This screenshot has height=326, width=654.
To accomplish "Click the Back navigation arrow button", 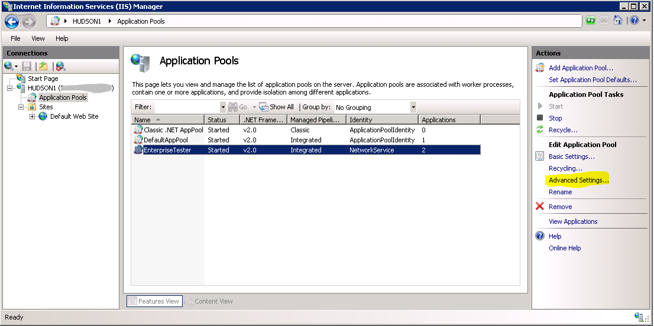I will [12, 21].
